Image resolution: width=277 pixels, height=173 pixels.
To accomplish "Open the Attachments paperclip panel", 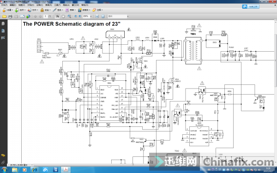I will tap(3, 162).
